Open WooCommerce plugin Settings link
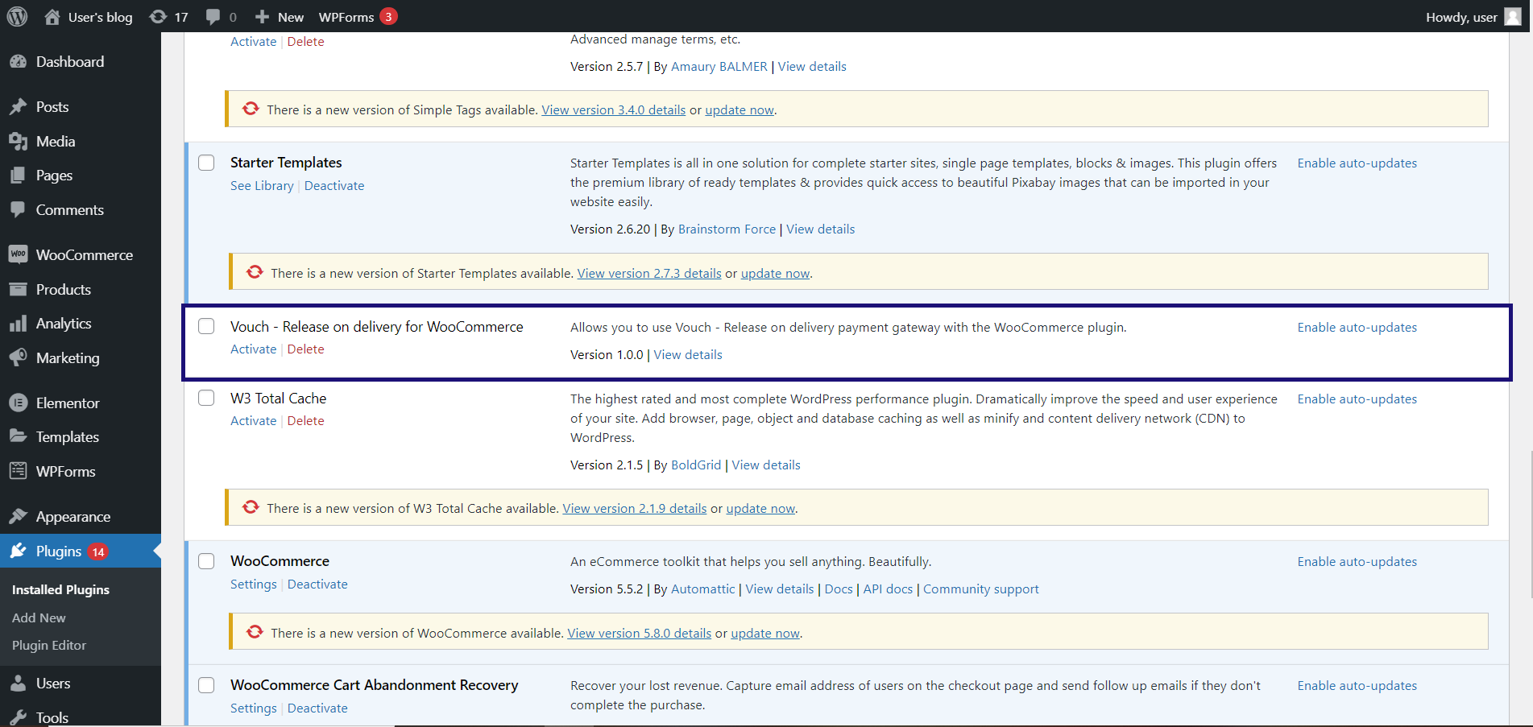Screen dimensions: 1533x727 (254, 584)
